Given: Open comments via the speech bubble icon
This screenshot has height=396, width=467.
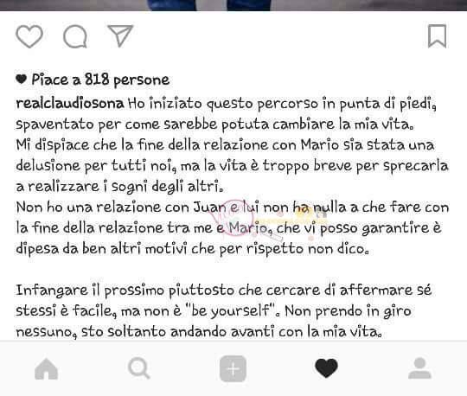Looking at the screenshot, I should (x=75, y=36).
